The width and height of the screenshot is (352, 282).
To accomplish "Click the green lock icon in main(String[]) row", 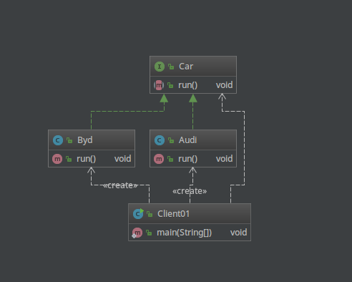I will pyautogui.click(x=149, y=233).
